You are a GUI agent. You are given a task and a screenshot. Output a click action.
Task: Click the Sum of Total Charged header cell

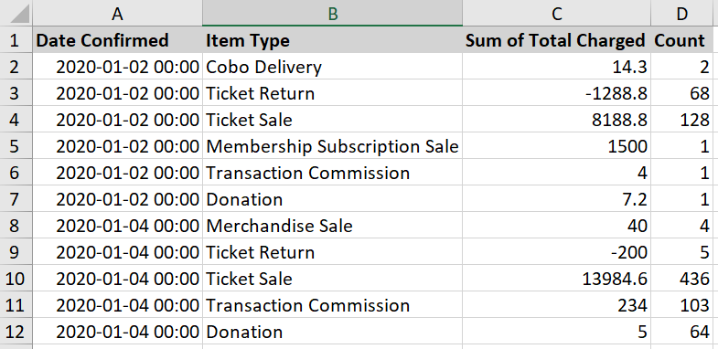[x=556, y=40]
